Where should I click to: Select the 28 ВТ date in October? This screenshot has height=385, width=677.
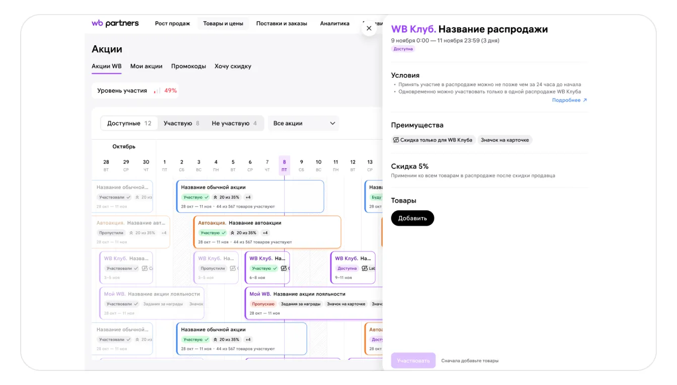coord(106,165)
